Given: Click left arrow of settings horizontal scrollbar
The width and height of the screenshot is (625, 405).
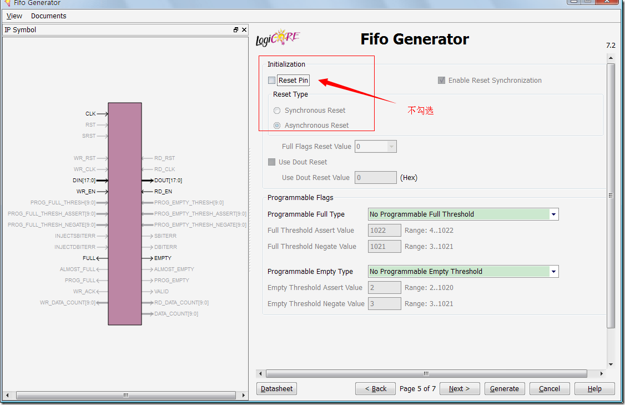Looking at the screenshot, I should click(x=260, y=374).
